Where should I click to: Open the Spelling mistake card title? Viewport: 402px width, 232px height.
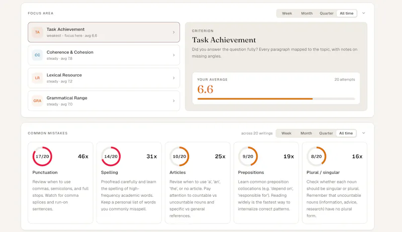110,172
